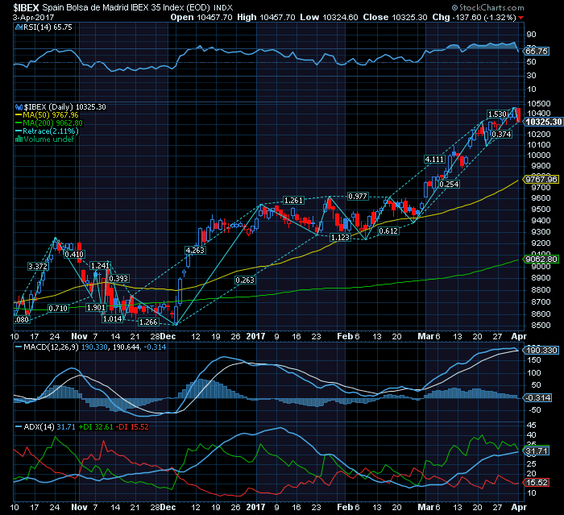564x515 pixels.
Task: Click the 1.266 retracement label
Action: pyautogui.click(x=148, y=322)
